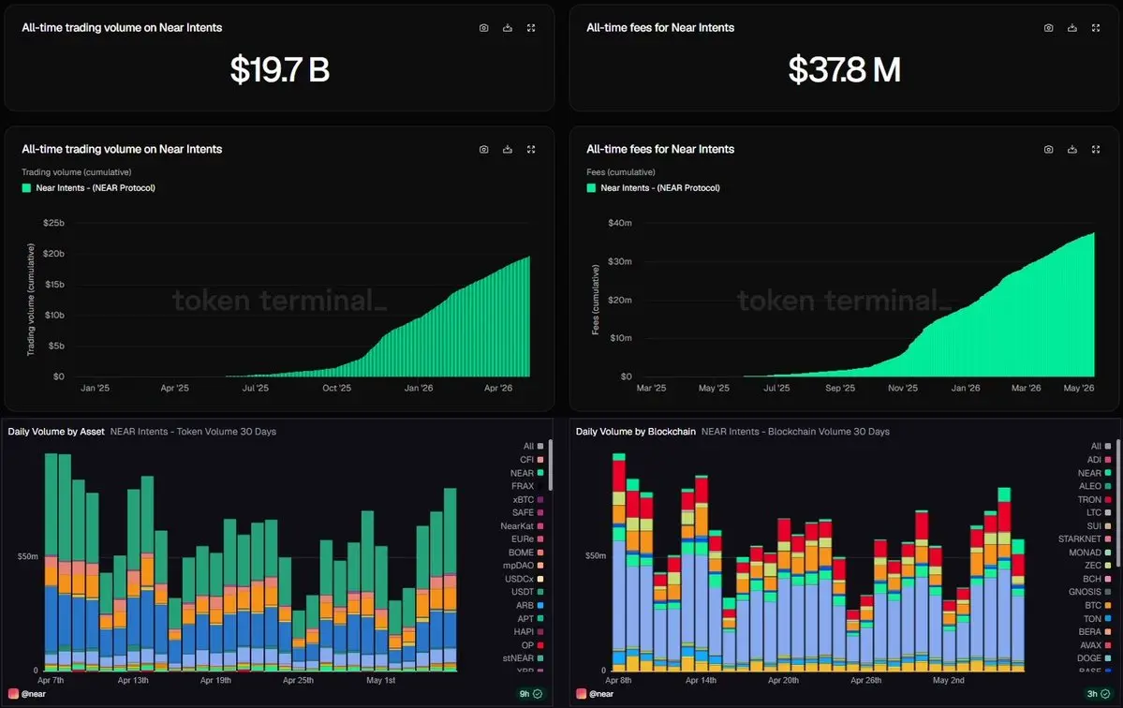Click the HAPI legend entry
The width and height of the screenshot is (1123, 708).
coord(528,632)
